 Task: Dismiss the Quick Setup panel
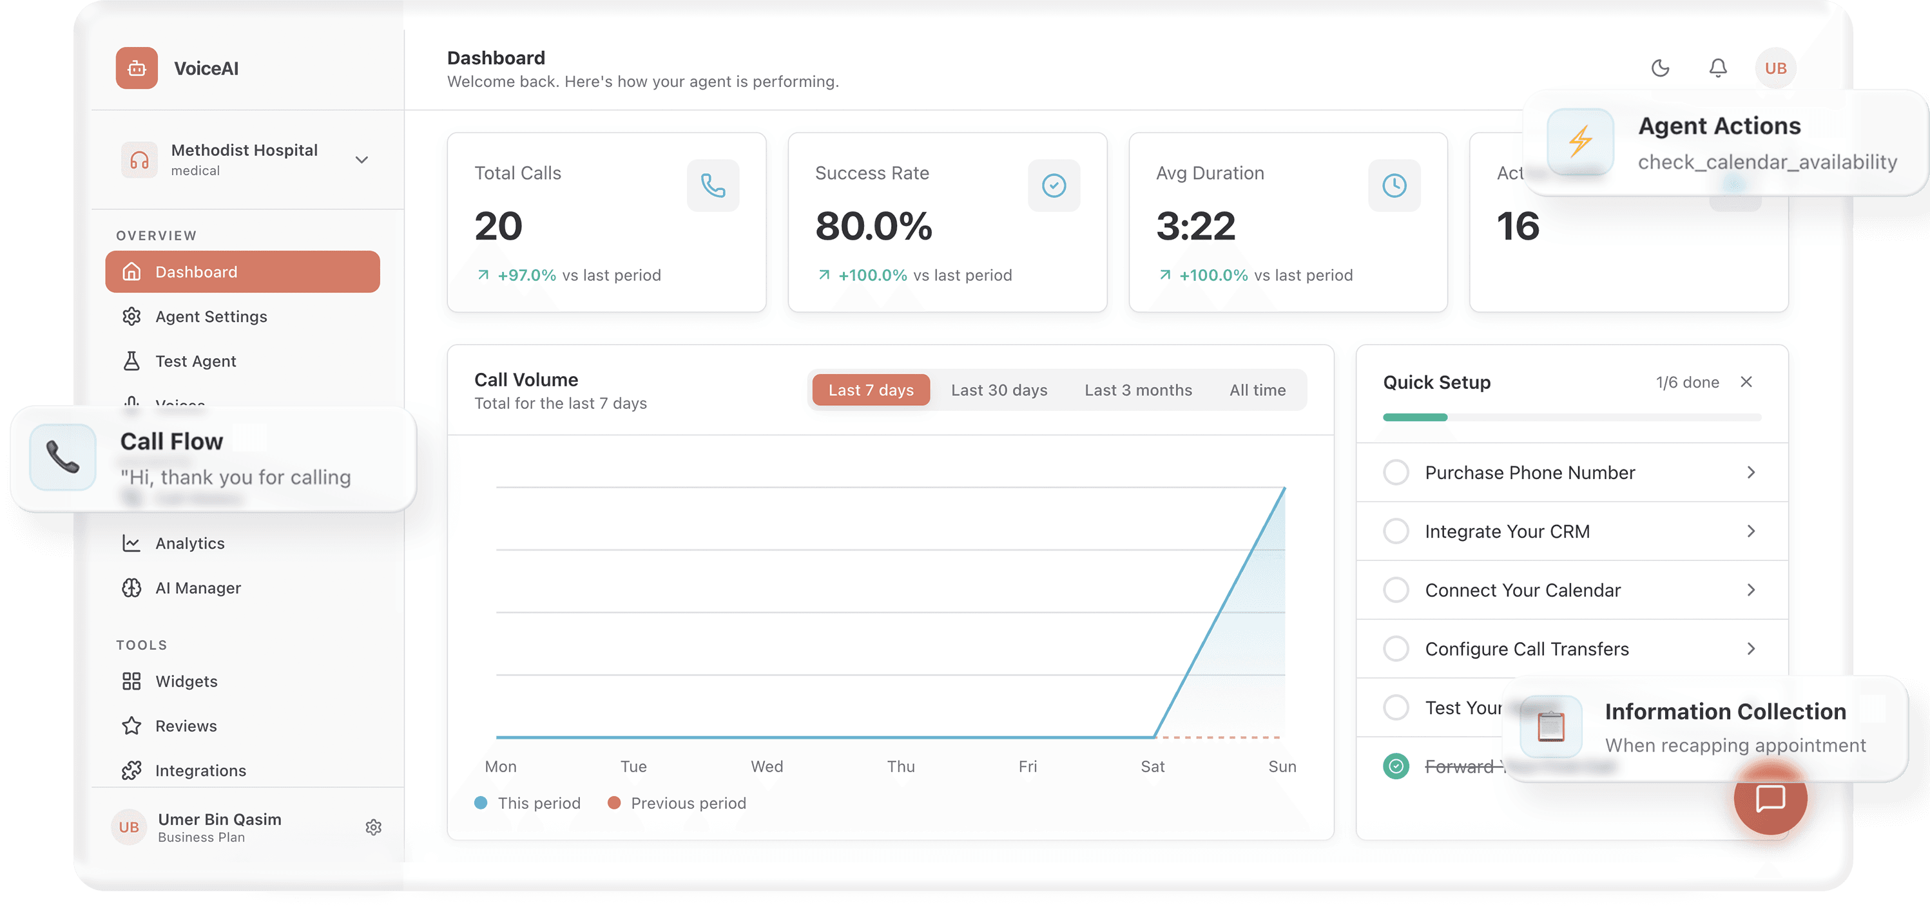point(1746,382)
